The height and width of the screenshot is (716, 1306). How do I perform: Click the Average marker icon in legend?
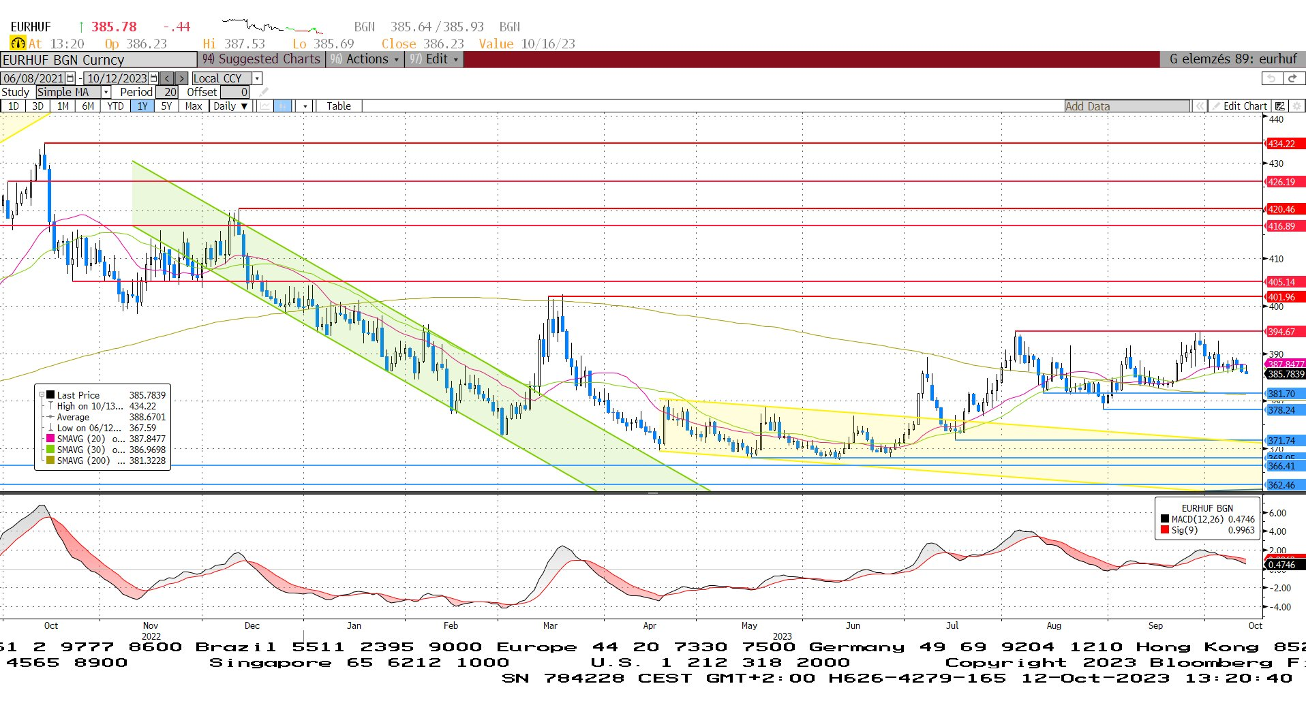pos(50,417)
